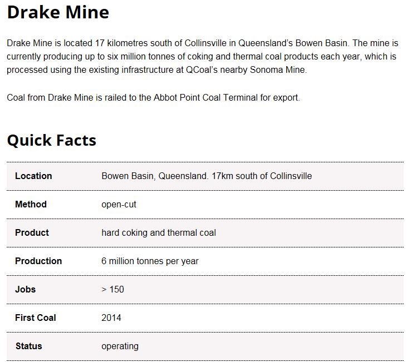The height and width of the screenshot is (362, 407).
Task: Select the First Coal row label
Action: 36,318
